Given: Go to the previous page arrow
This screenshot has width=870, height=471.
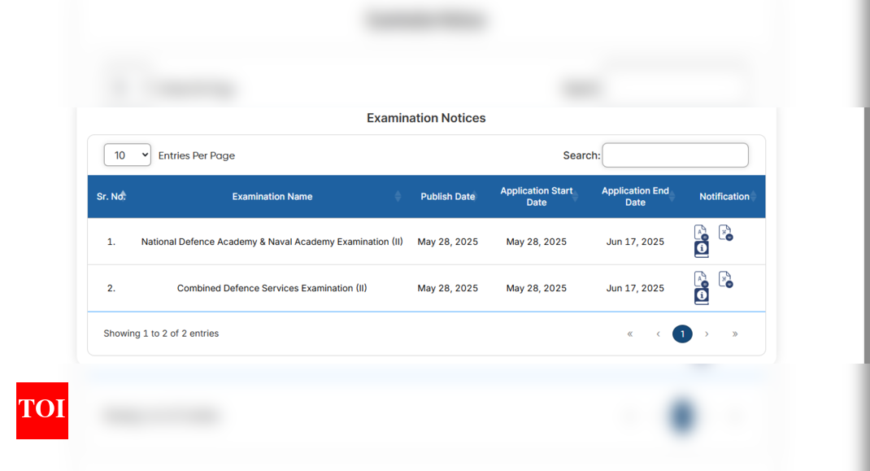Looking at the screenshot, I should click(x=658, y=334).
